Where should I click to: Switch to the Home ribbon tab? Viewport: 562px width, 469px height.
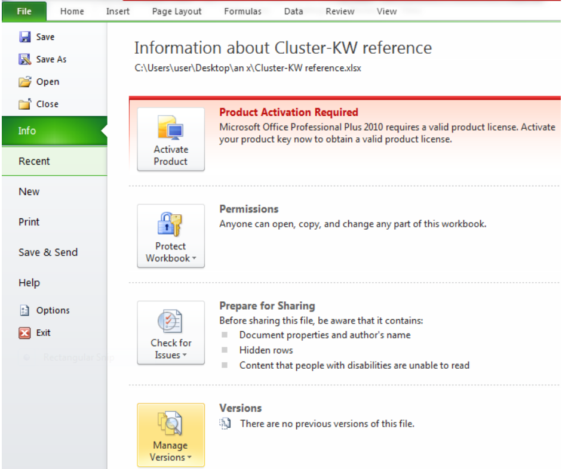tap(72, 11)
